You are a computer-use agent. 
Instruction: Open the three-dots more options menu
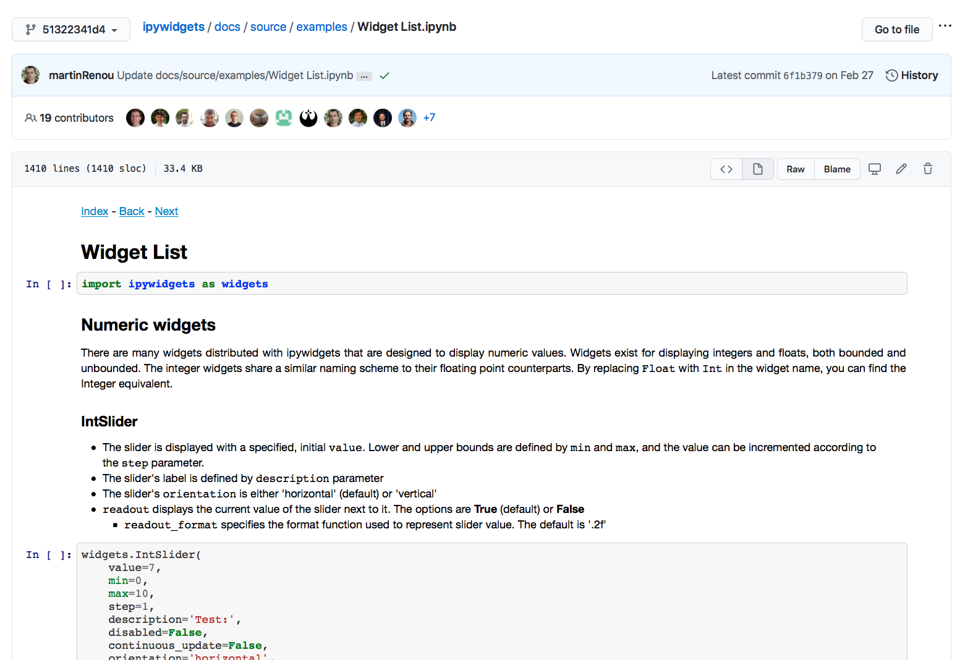coord(945,26)
